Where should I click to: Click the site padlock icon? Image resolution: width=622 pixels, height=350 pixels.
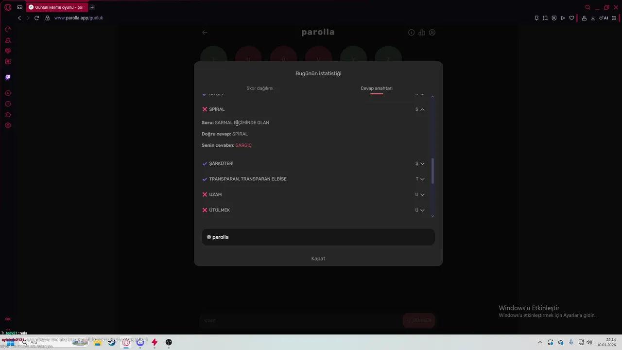tap(47, 18)
